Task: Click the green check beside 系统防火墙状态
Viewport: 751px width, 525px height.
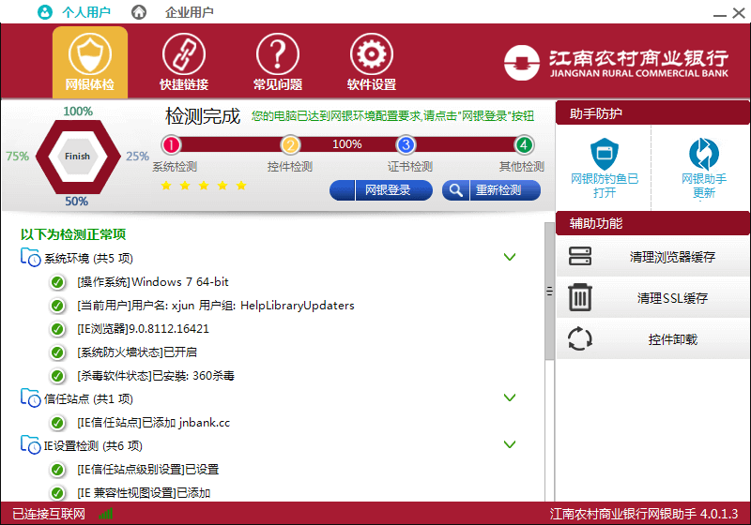Action: [57, 352]
